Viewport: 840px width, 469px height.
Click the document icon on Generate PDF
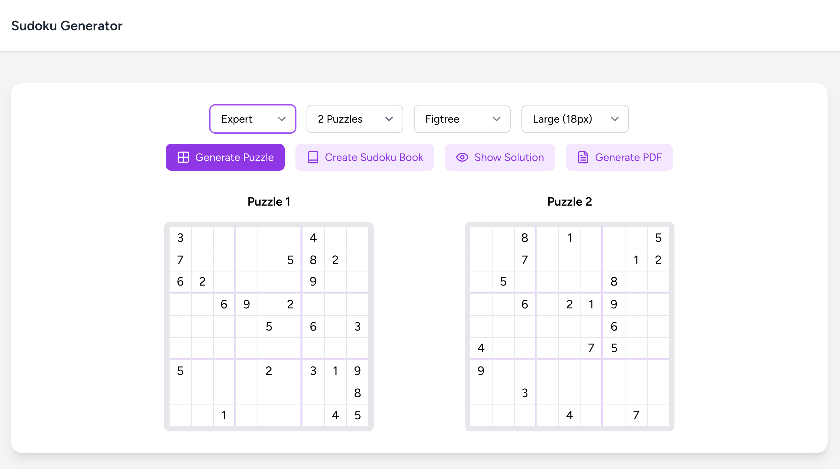coord(583,157)
